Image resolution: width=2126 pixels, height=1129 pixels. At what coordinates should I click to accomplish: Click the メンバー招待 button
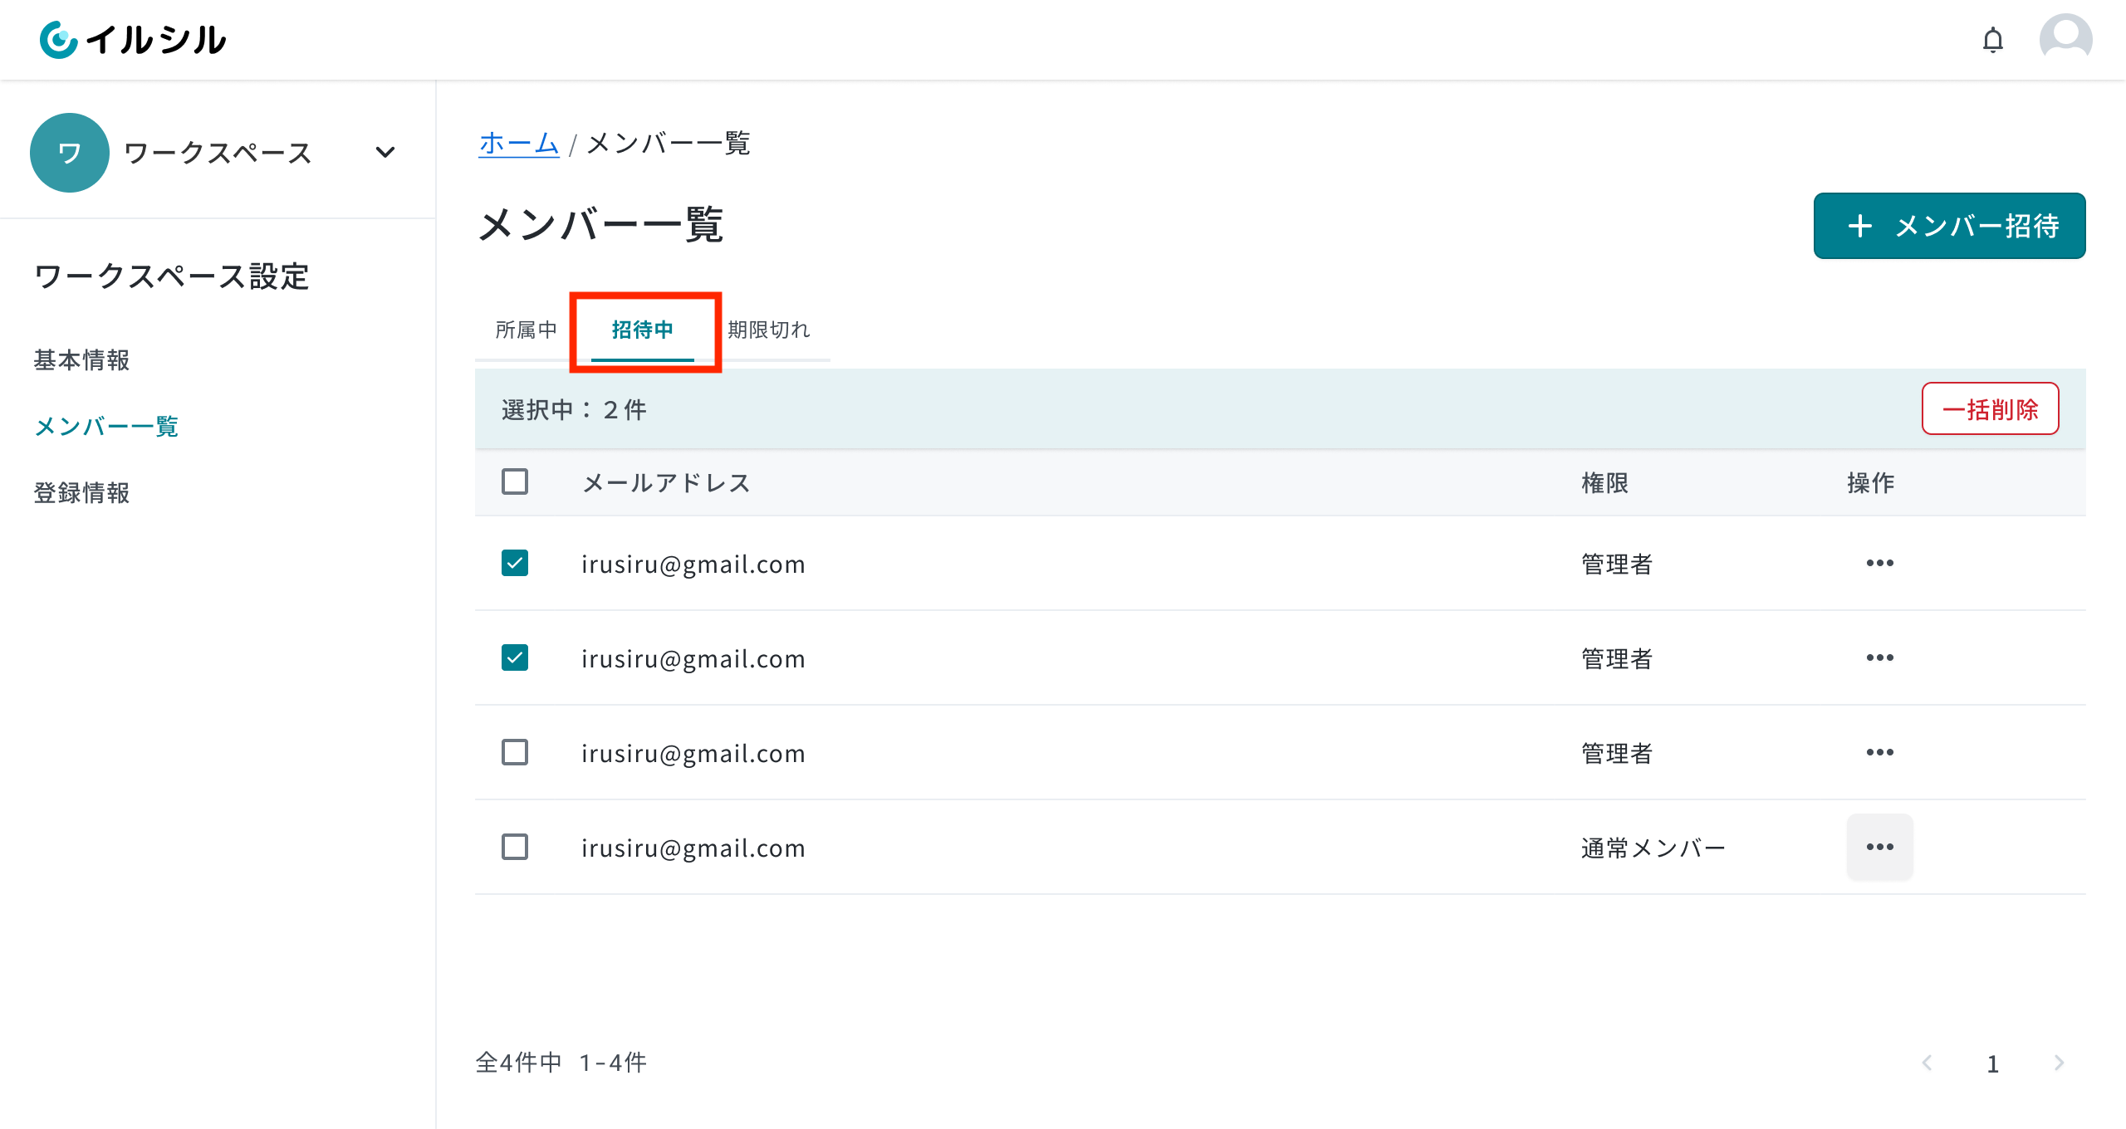[1949, 226]
